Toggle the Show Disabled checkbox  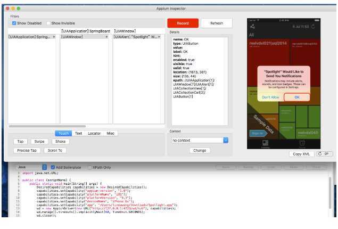14,23
